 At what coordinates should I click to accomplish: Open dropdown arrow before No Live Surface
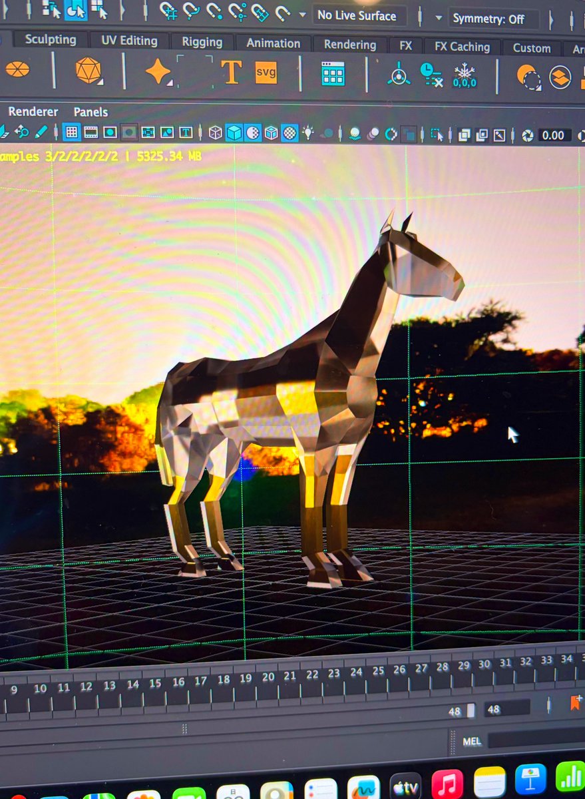tap(303, 15)
